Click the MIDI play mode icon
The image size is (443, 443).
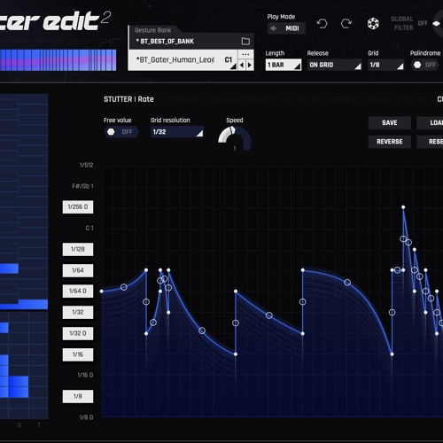274,28
